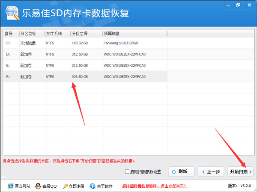The height and width of the screenshot is (192, 257).
Task: Select the E: drive row
Action: (85, 65)
